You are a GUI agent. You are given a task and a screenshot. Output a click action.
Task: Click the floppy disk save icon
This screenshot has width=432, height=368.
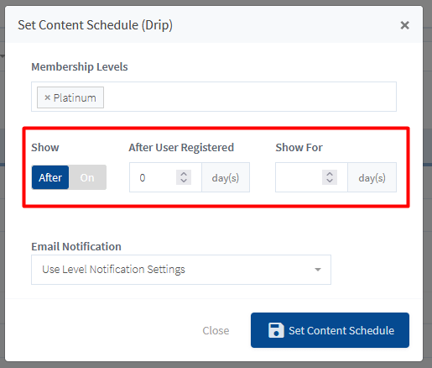coord(276,330)
